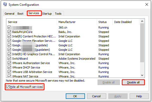Uncheck Intel(R) HD Graphics Control Panel service
The width and height of the screenshot is (152, 102).
click(9, 54)
